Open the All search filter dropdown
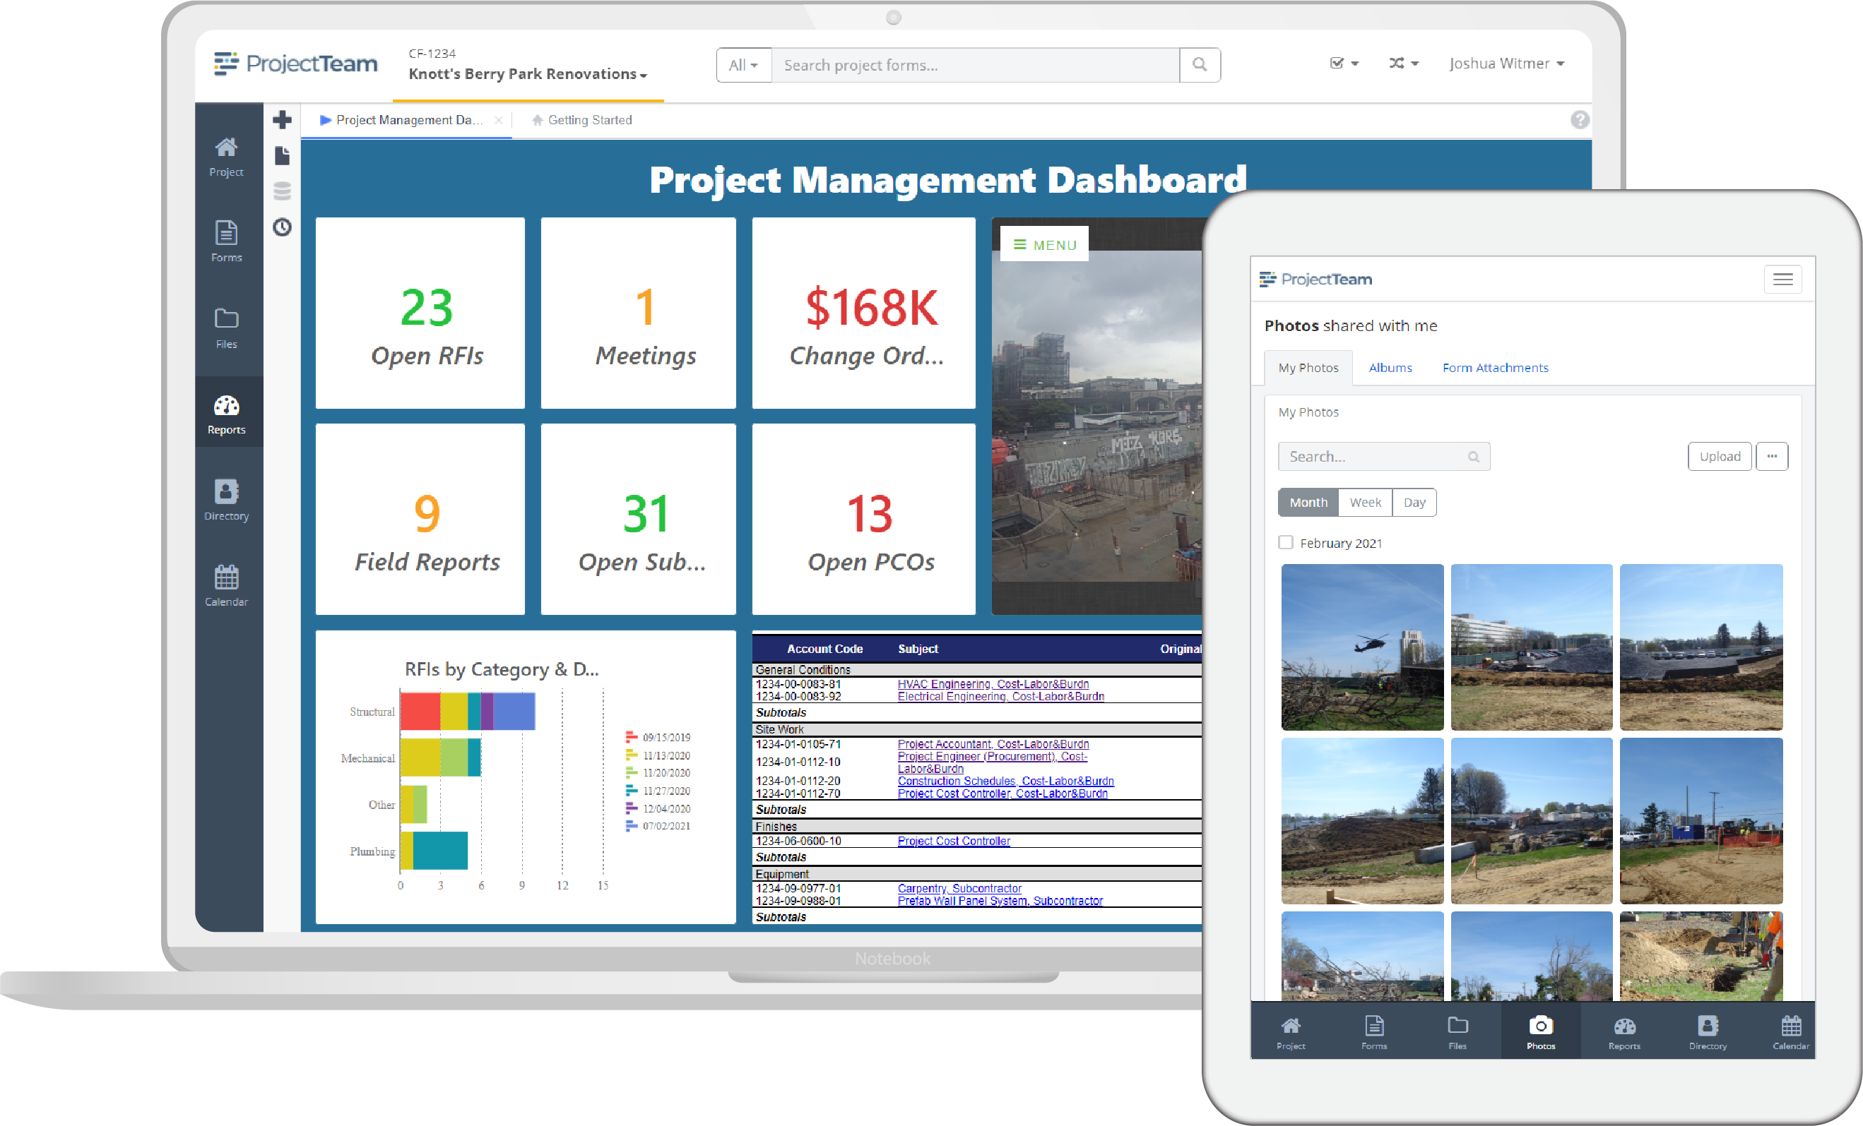 [743, 65]
